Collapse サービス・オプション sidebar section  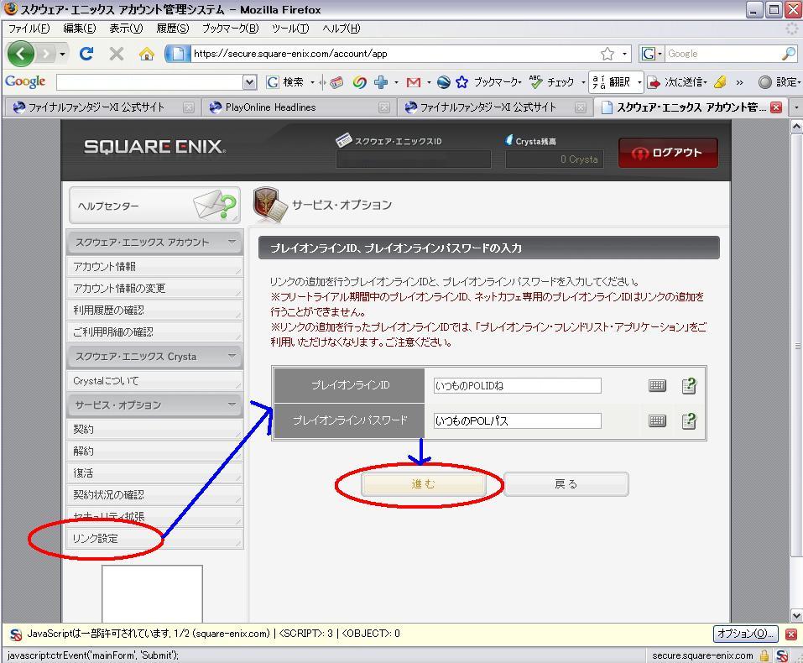(x=232, y=405)
